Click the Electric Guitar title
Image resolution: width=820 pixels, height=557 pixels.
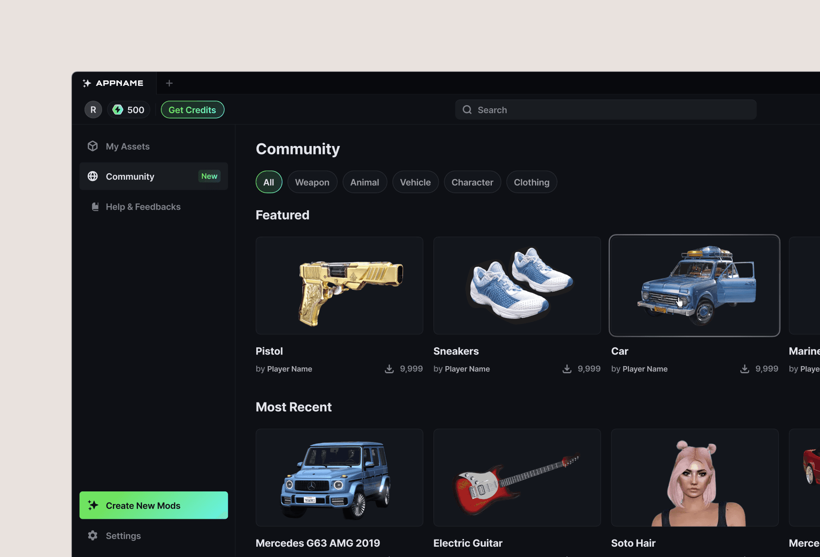tap(468, 543)
